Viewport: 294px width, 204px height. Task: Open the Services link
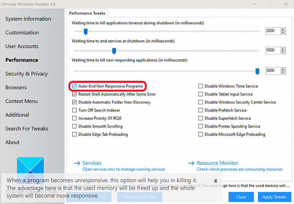click(92, 163)
